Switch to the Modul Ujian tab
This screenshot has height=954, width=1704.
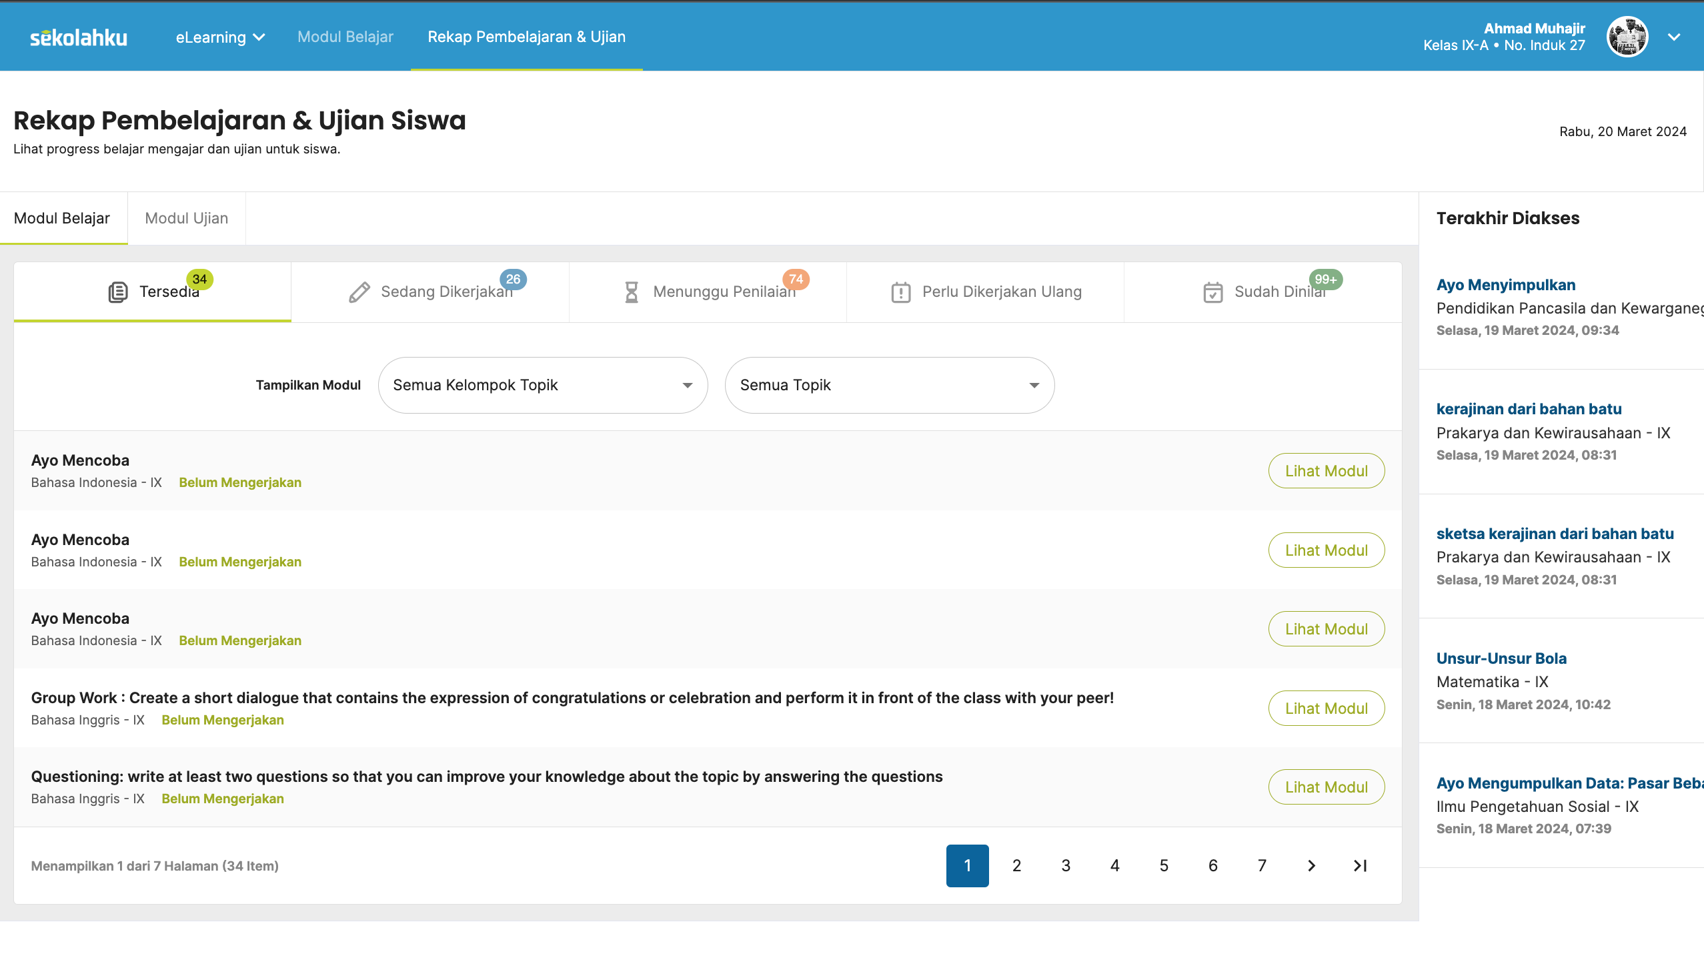click(187, 218)
